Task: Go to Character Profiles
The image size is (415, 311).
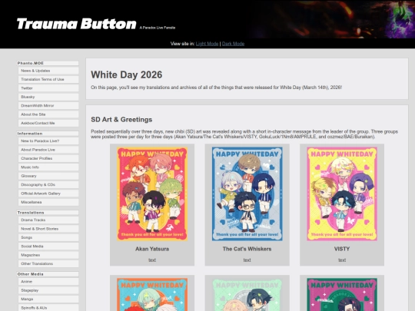Action: [x=48, y=158]
